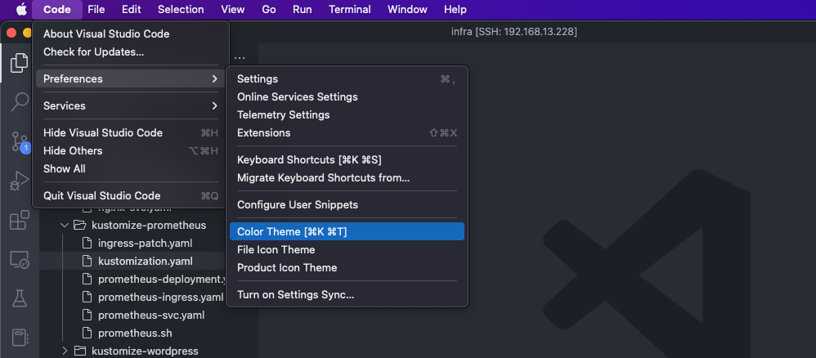Open the Extensions view icon
Viewport: 816px width, 358px height.
point(20,220)
